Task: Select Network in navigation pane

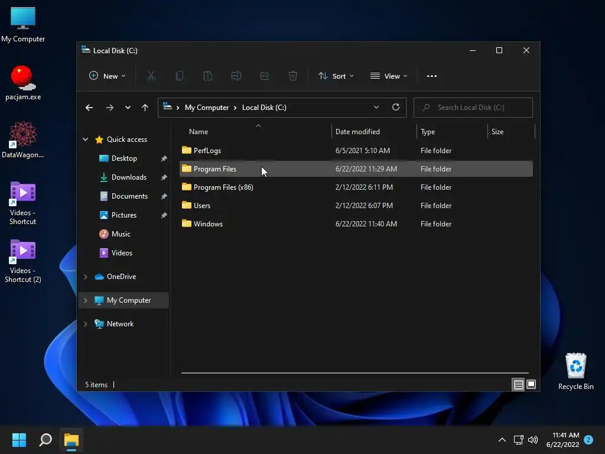Action: [x=120, y=324]
